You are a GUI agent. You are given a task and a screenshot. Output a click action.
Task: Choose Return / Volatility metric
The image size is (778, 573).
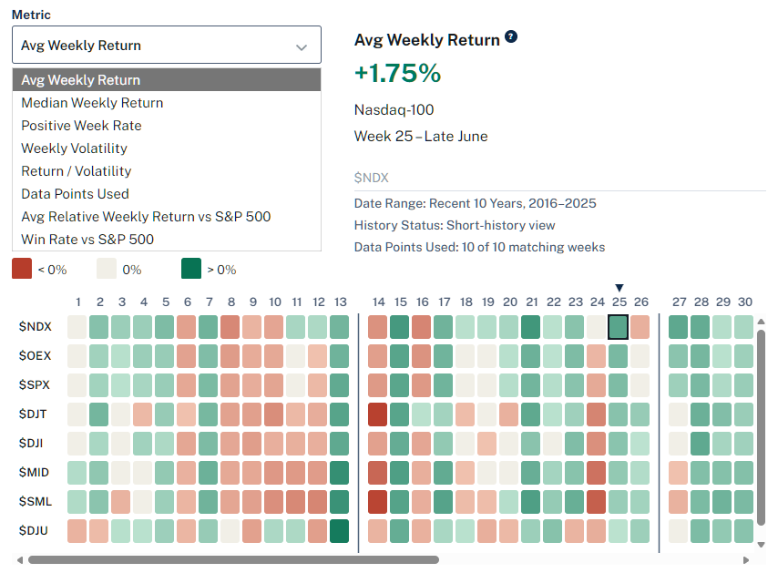167,171
